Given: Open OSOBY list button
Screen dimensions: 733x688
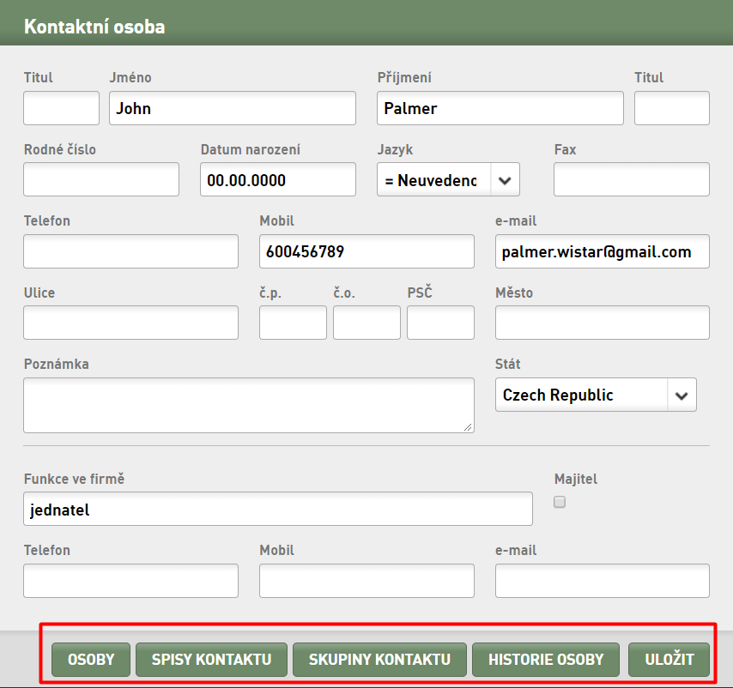Looking at the screenshot, I should [91, 660].
